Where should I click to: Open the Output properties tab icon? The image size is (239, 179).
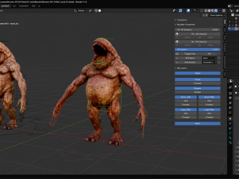click(230, 98)
